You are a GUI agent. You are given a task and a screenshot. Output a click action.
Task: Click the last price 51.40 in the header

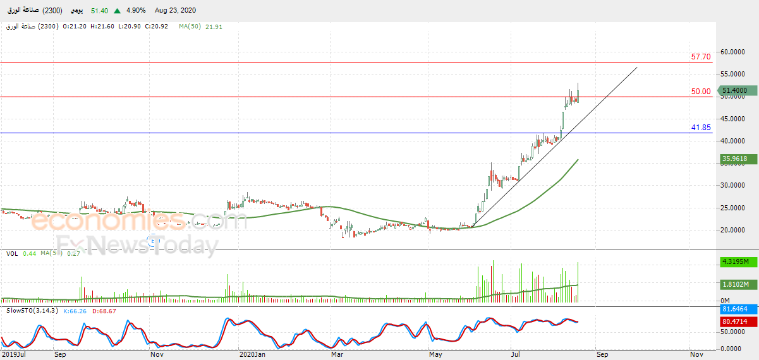coord(101,11)
